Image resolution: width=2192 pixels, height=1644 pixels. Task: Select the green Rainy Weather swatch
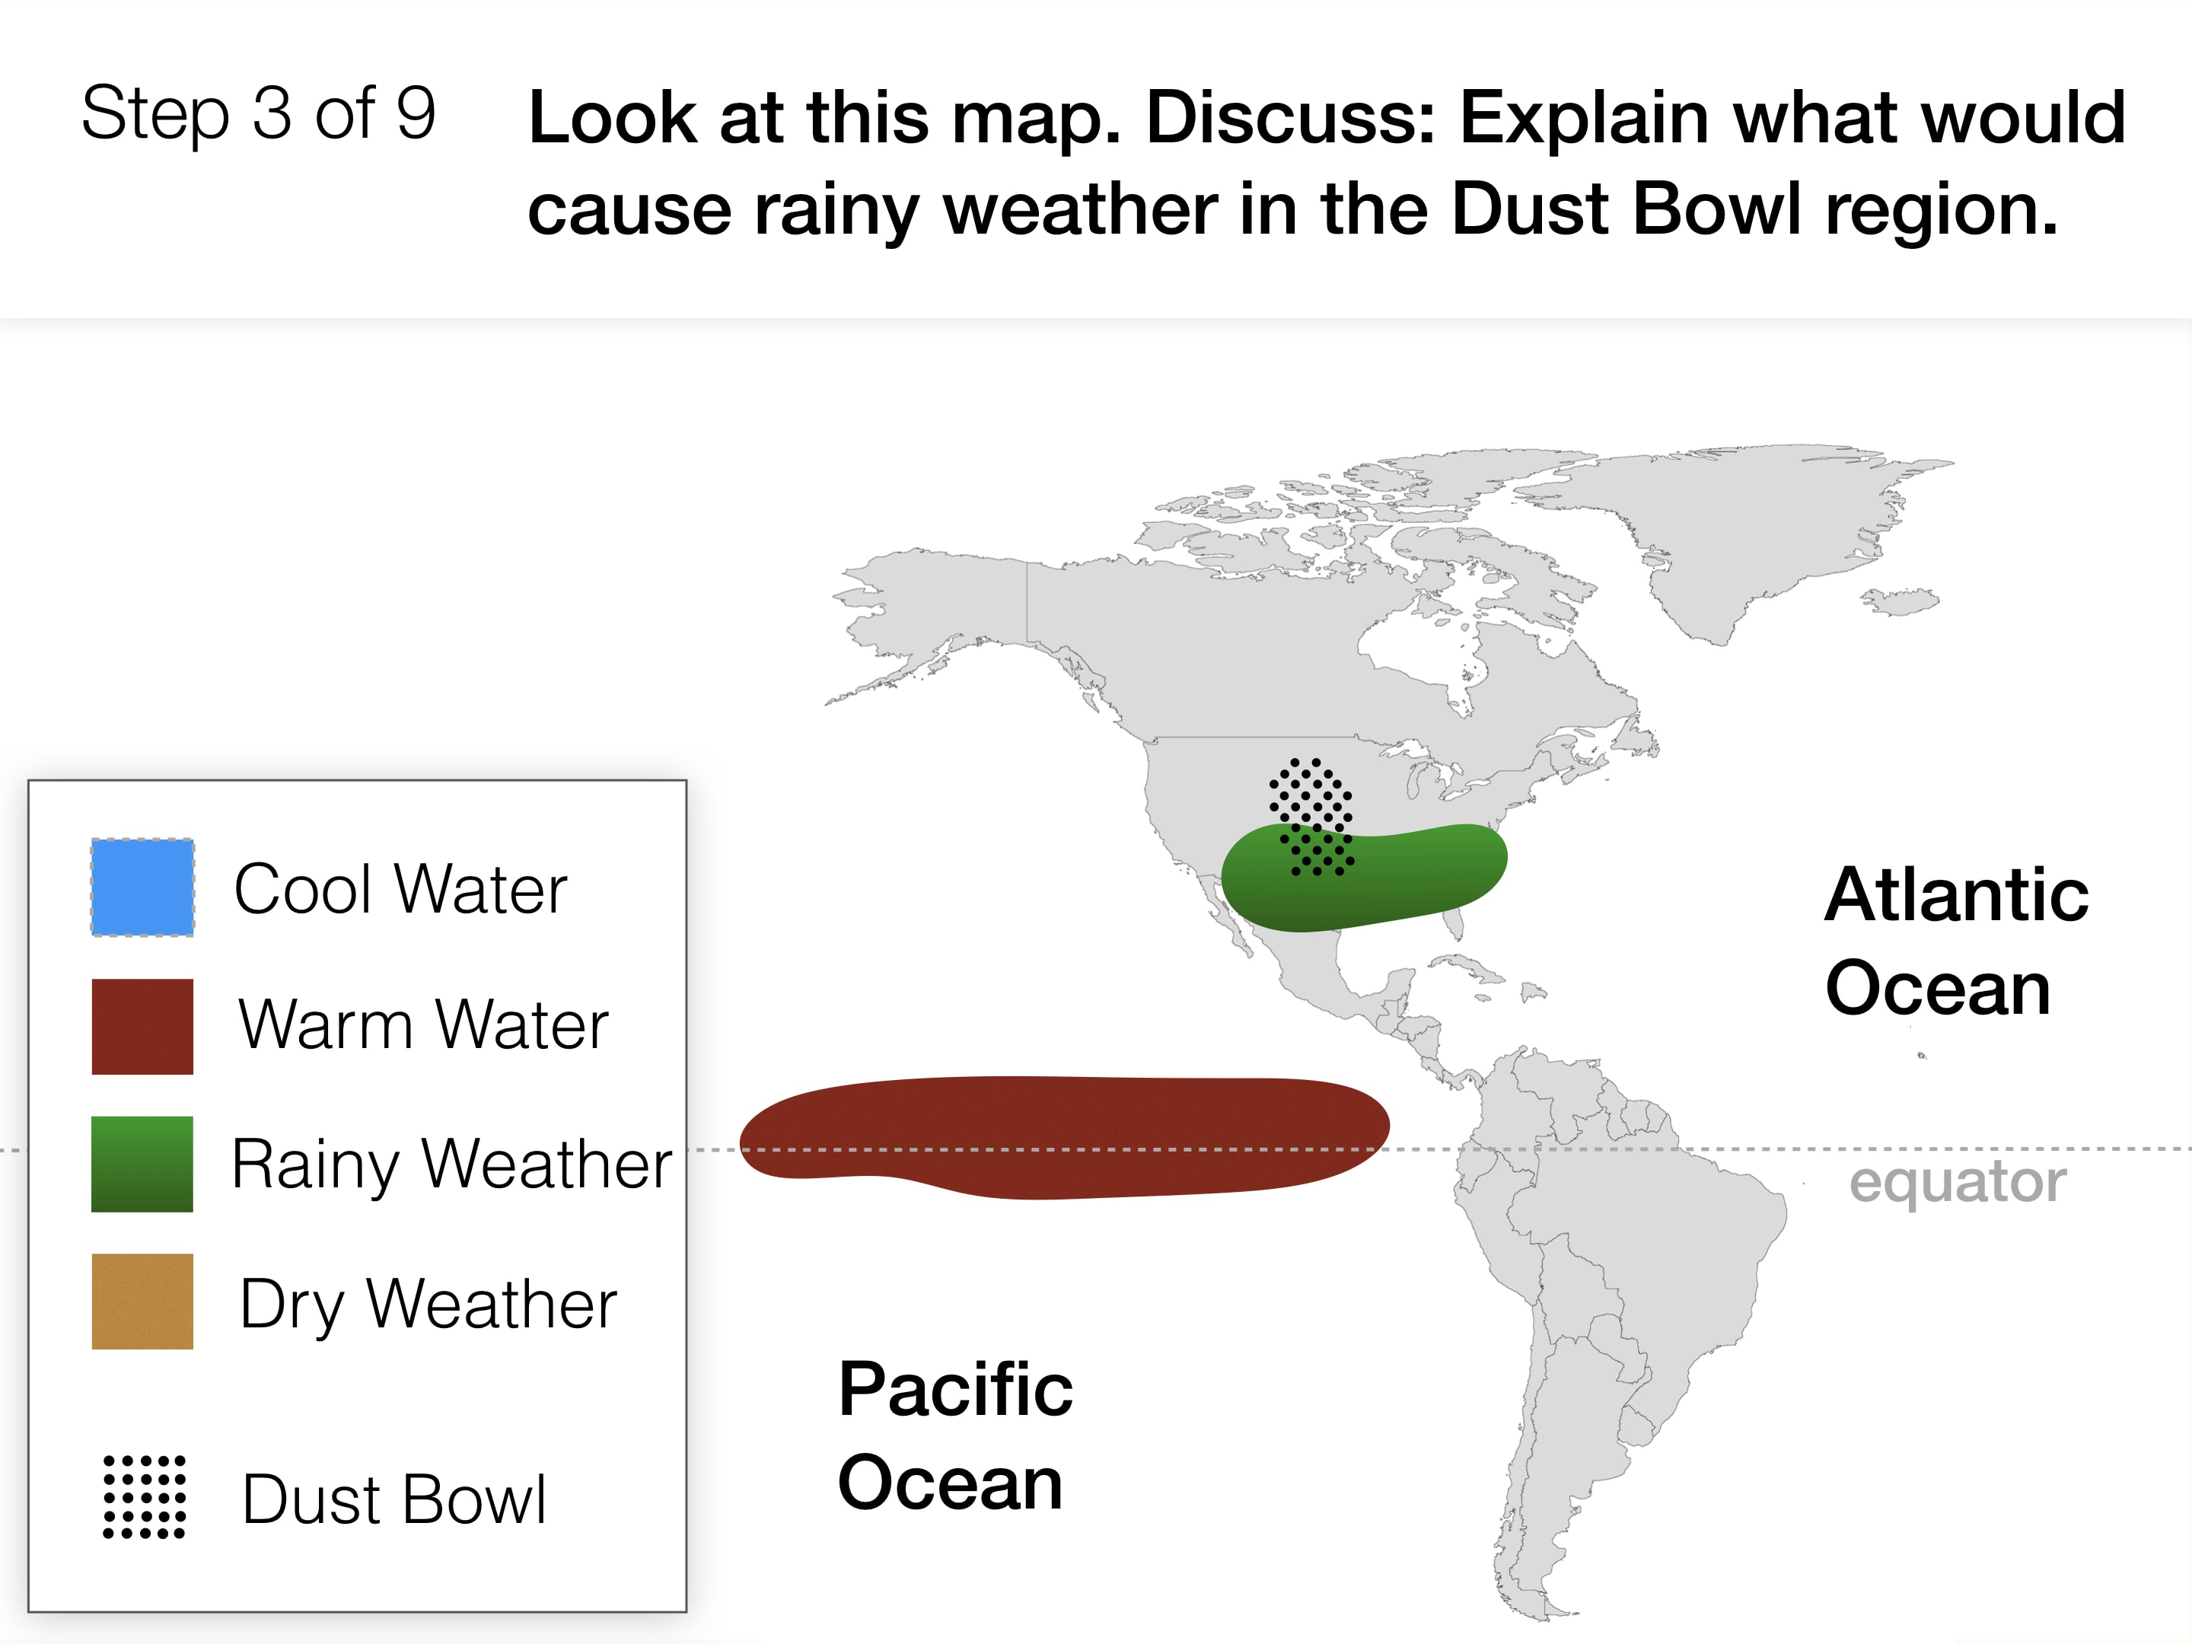[x=142, y=1164]
